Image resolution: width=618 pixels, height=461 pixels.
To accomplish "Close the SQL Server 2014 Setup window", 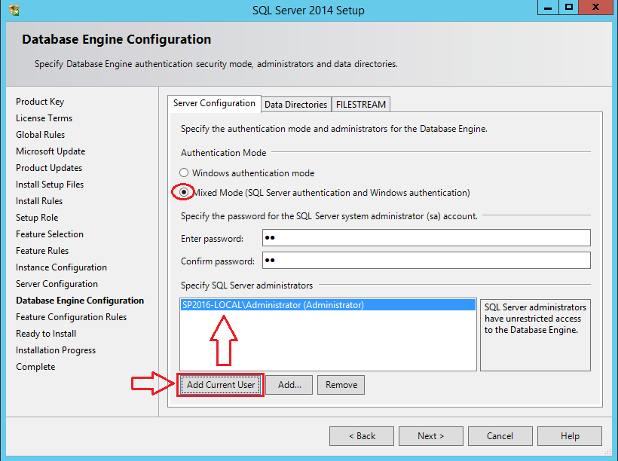I will (x=596, y=7).
